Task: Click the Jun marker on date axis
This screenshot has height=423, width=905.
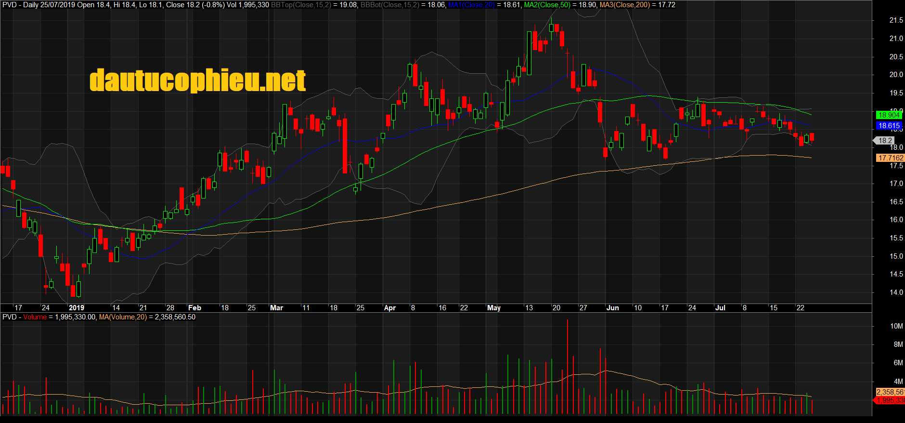Action: point(612,308)
